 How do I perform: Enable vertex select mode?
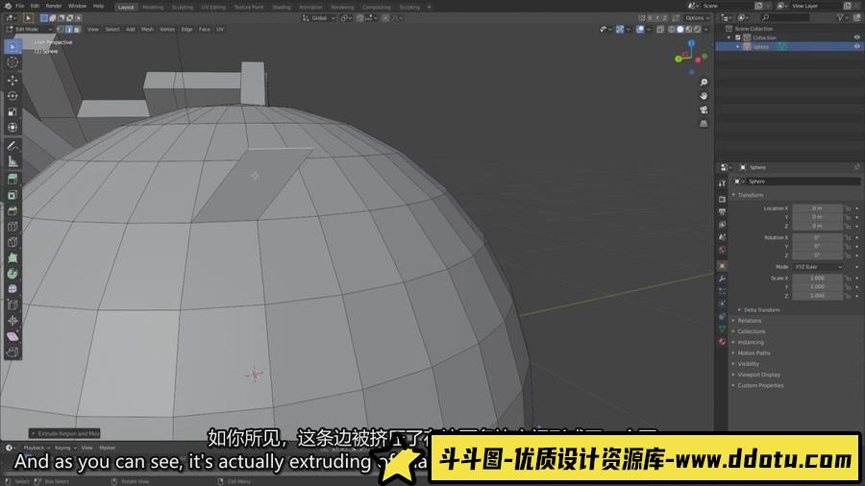[x=61, y=29]
